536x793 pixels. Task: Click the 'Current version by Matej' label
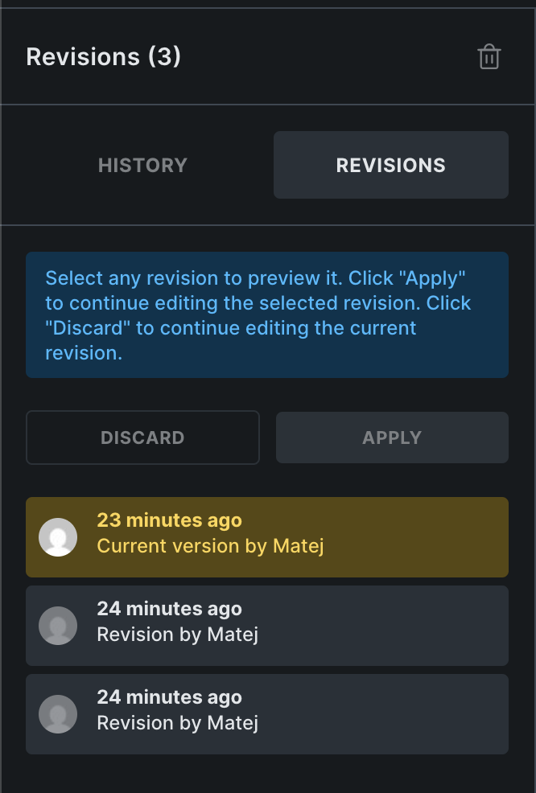[x=210, y=546]
